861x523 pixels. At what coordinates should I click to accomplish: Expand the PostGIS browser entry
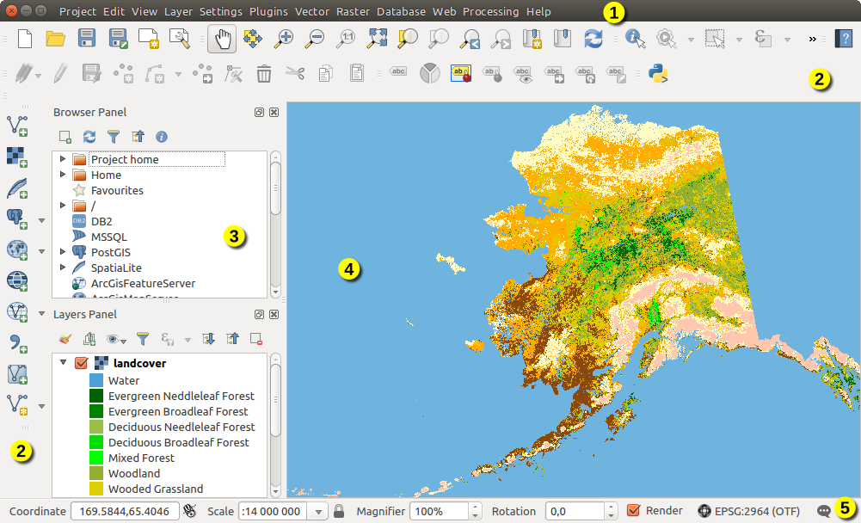tap(62, 252)
